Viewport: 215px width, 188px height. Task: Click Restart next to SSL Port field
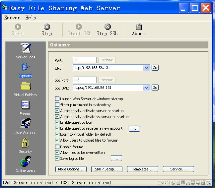click(x=107, y=80)
